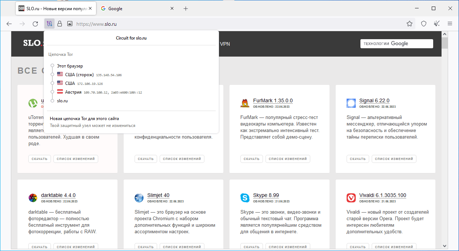459x251 pixels.
Task: Click the Цепочка Tor heading
Action: click(61, 54)
